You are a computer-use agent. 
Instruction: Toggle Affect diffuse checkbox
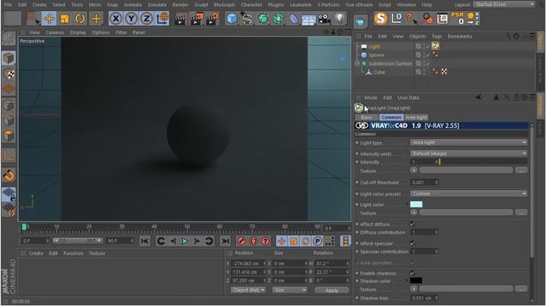(x=413, y=223)
